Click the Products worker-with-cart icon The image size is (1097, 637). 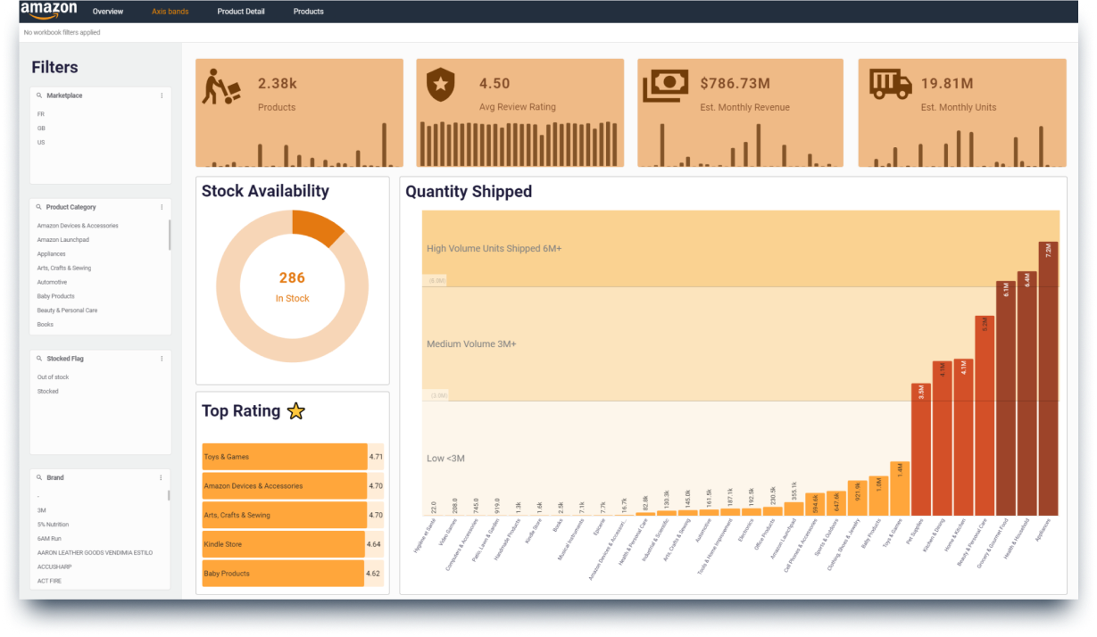pyautogui.click(x=221, y=87)
